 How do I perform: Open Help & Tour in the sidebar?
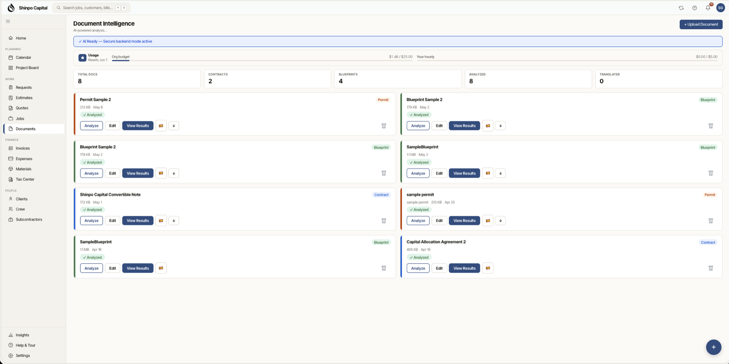pos(33,345)
